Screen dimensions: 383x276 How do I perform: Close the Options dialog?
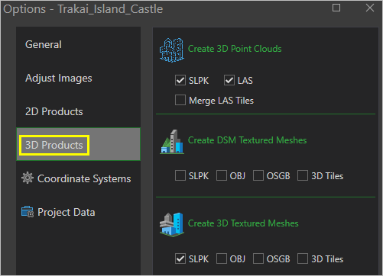tap(370, 8)
